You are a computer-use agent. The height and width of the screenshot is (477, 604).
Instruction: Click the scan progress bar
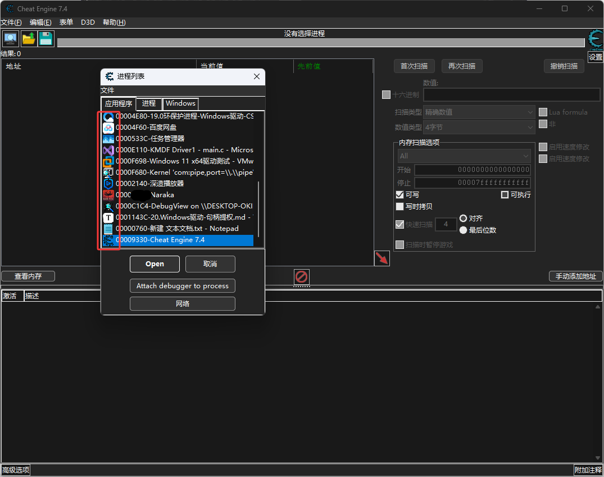point(321,42)
